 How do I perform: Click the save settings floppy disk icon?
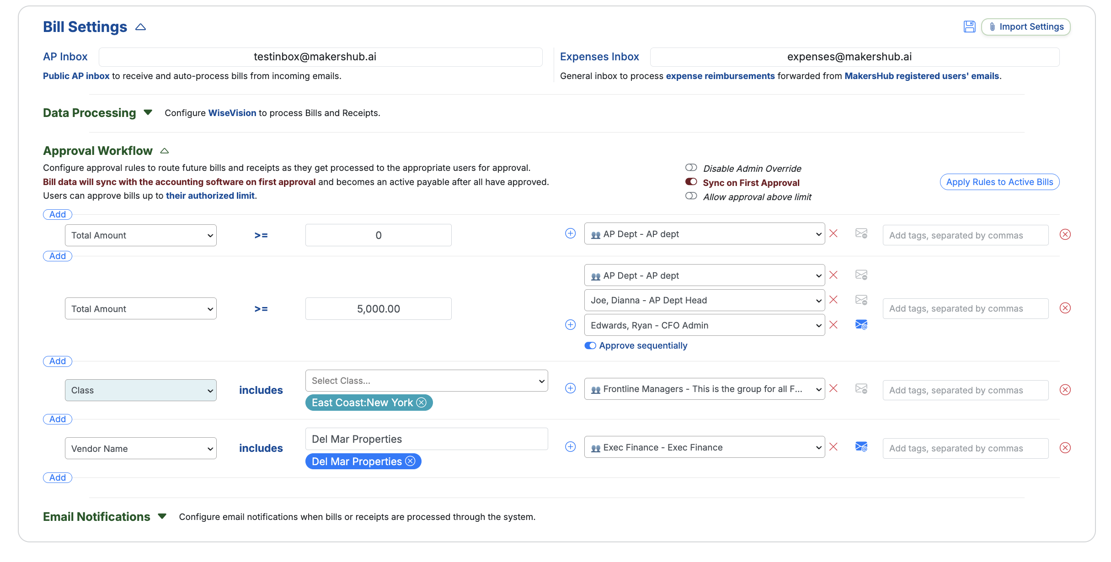(969, 27)
